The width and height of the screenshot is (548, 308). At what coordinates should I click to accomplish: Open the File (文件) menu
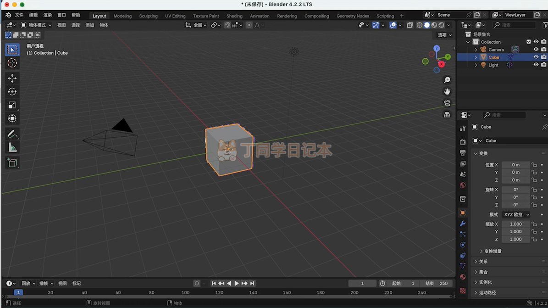pyautogui.click(x=19, y=15)
